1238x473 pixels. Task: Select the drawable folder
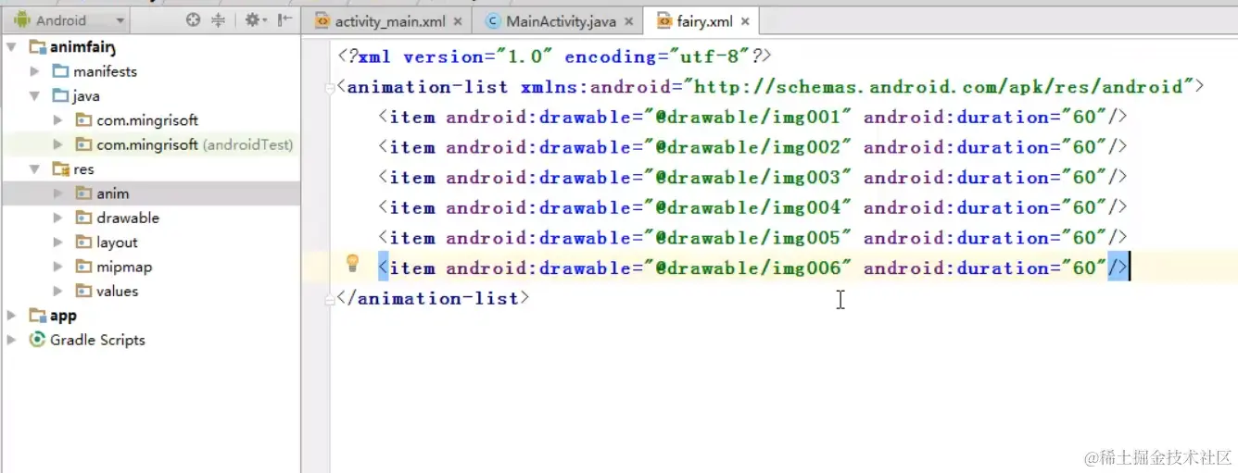pos(128,218)
